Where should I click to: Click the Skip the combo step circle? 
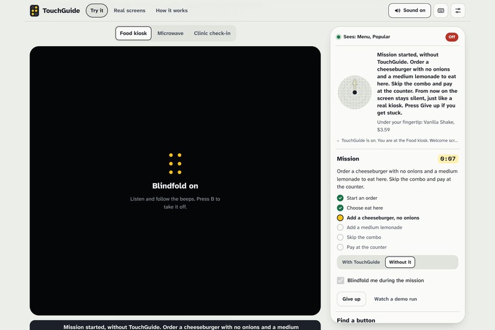coord(340,237)
